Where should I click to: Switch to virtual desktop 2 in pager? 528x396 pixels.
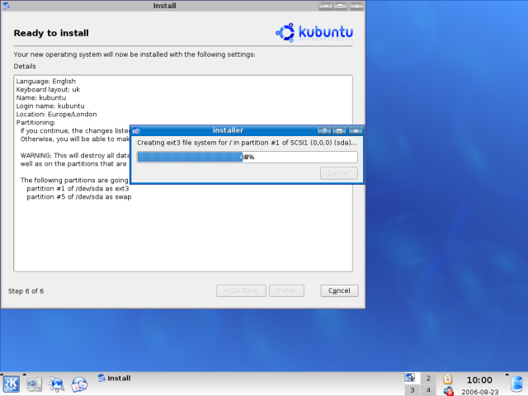click(x=428, y=378)
